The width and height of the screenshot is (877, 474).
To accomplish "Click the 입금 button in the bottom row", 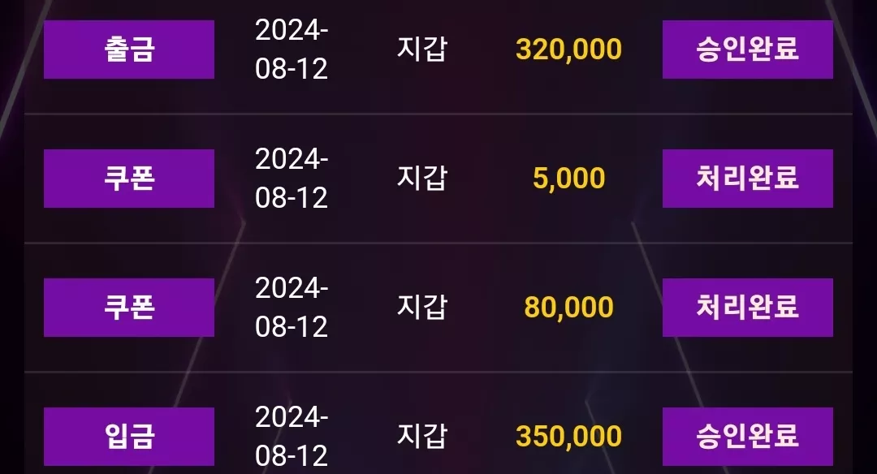I will pos(128,437).
